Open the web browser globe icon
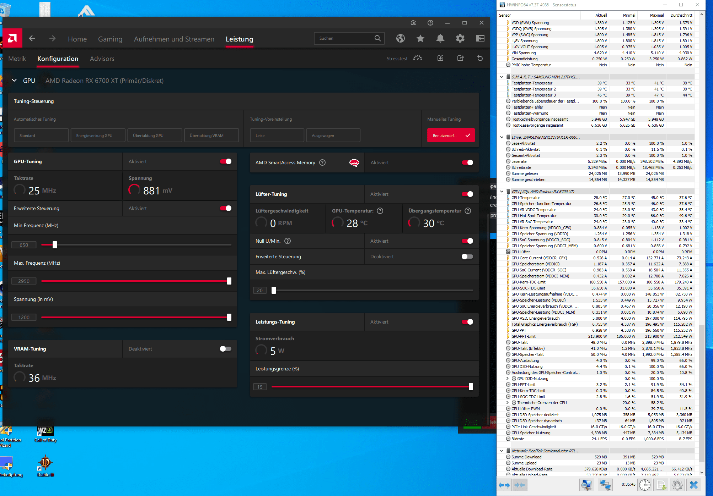The height and width of the screenshot is (496, 713). (401, 38)
